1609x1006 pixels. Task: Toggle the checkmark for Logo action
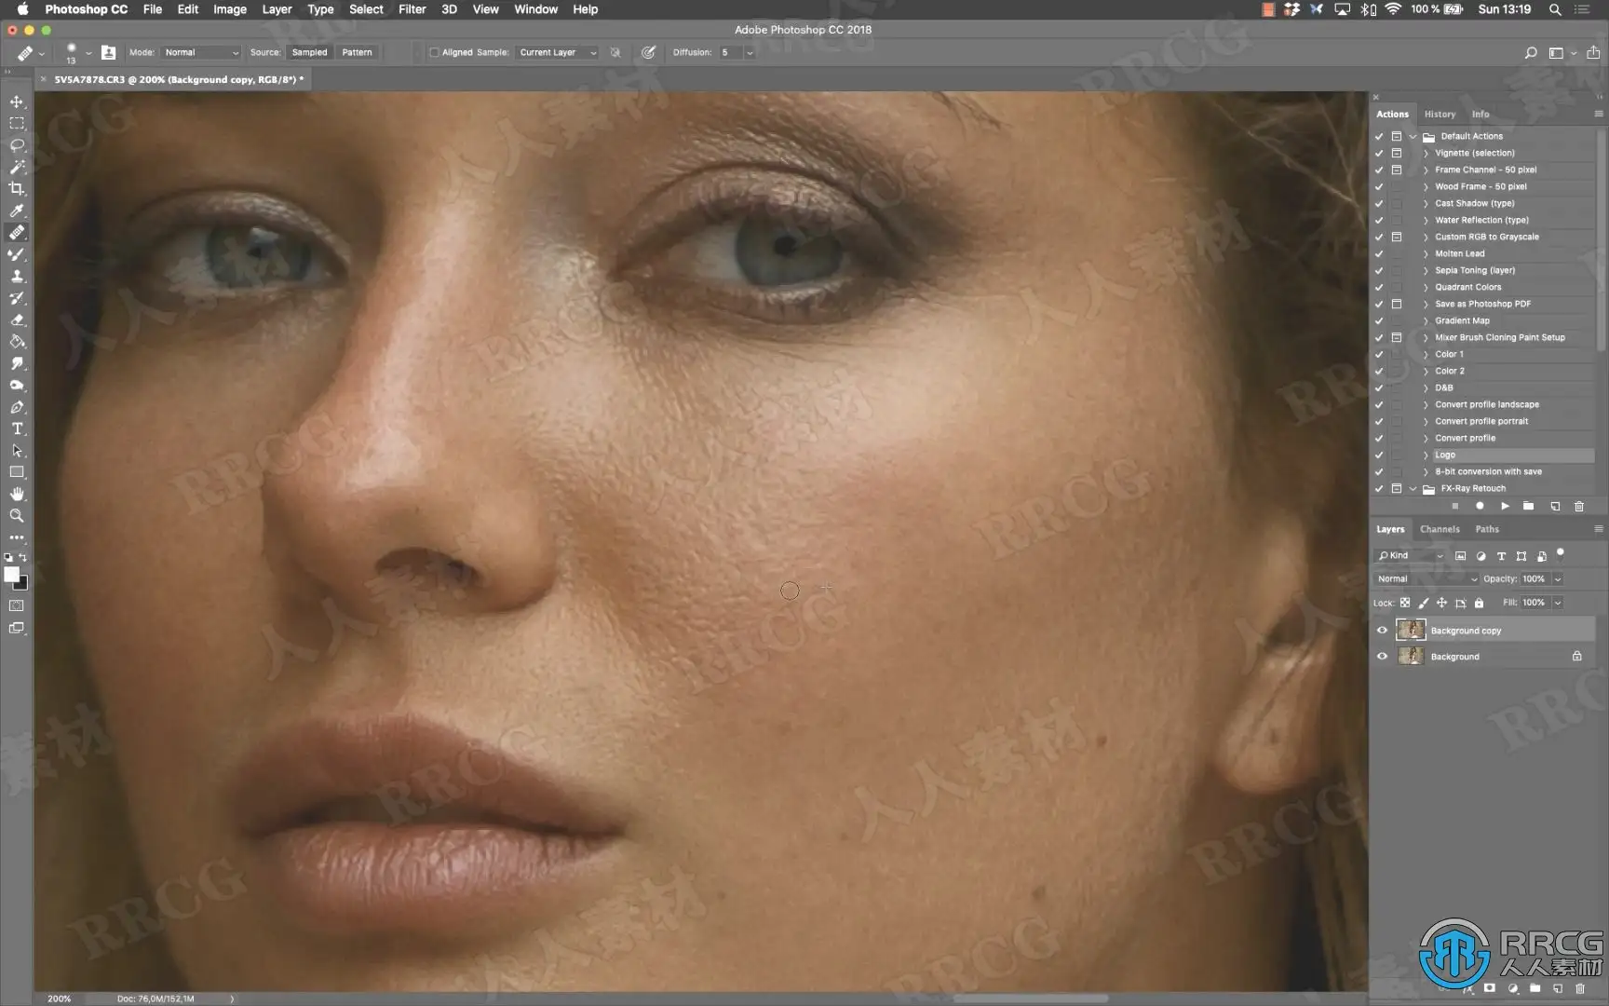[x=1379, y=455]
